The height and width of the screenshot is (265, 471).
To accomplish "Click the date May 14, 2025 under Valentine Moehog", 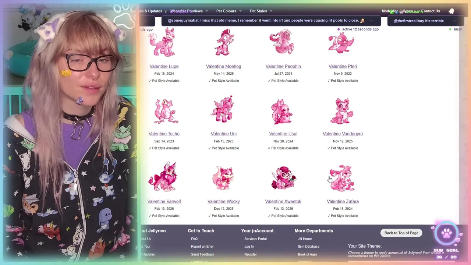I will pos(224,74).
